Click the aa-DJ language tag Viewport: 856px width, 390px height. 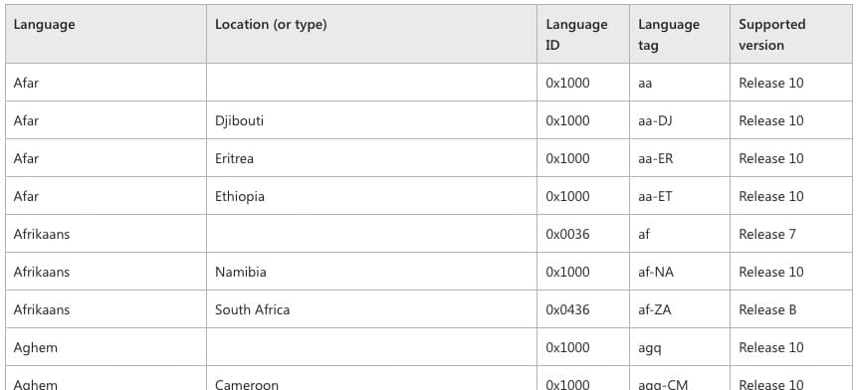coord(655,120)
